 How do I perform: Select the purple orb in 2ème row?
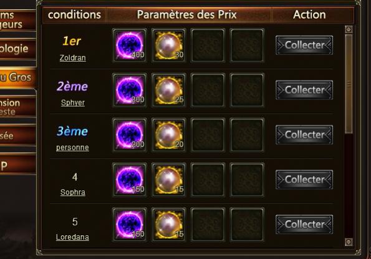[130, 90]
